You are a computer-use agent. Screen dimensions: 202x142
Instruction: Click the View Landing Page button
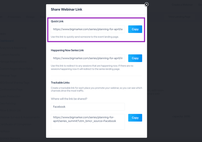[x=179, y=17]
